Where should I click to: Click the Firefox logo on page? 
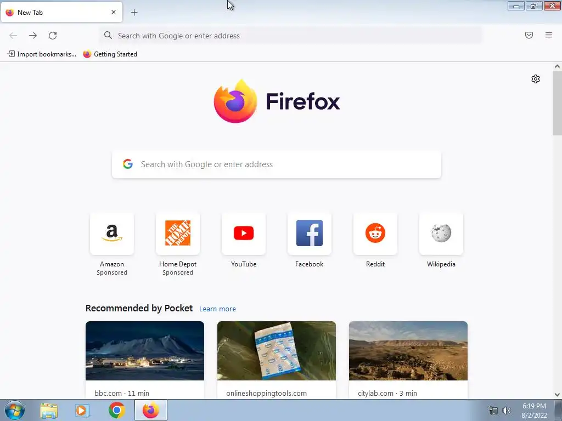tap(235, 101)
